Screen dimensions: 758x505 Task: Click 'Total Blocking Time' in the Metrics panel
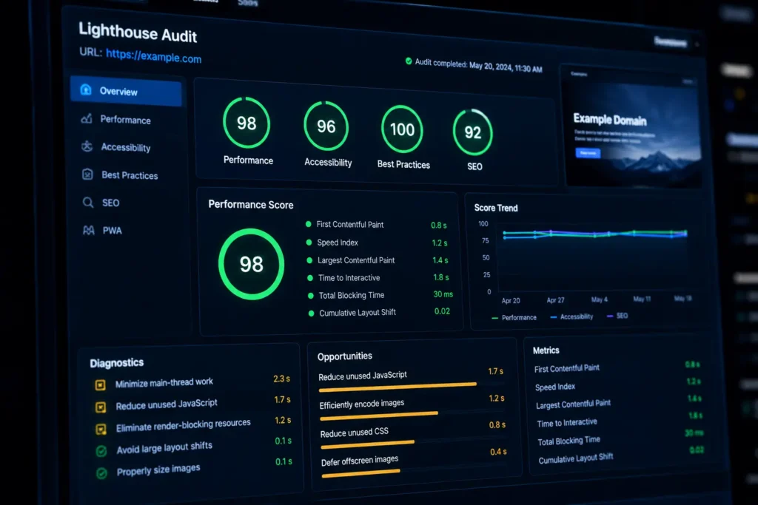568,441
